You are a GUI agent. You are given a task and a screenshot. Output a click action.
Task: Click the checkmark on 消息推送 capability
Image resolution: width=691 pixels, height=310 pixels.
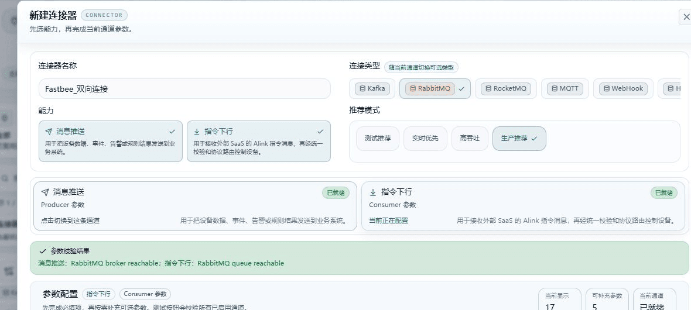click(172, 131)
